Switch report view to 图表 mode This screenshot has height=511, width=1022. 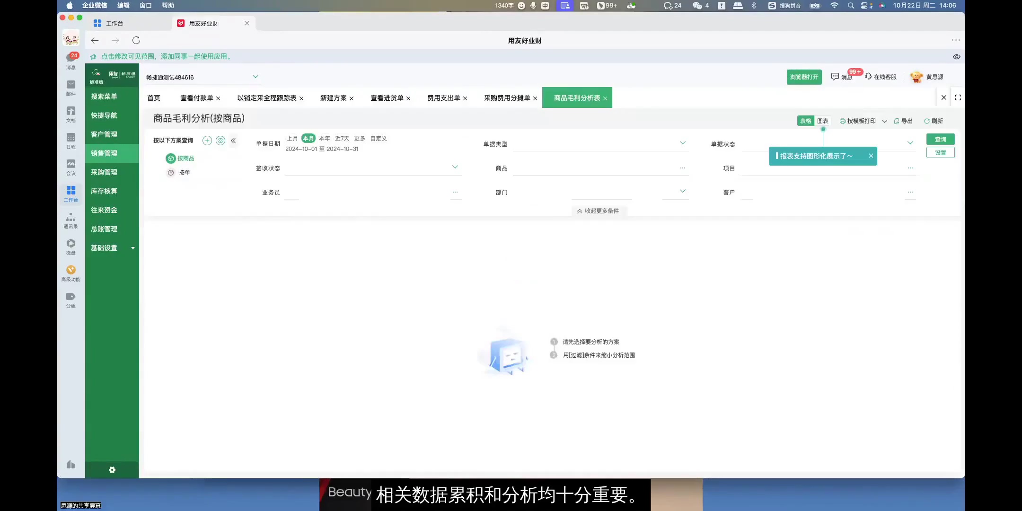pyautogui.click(x=822, y=121)
